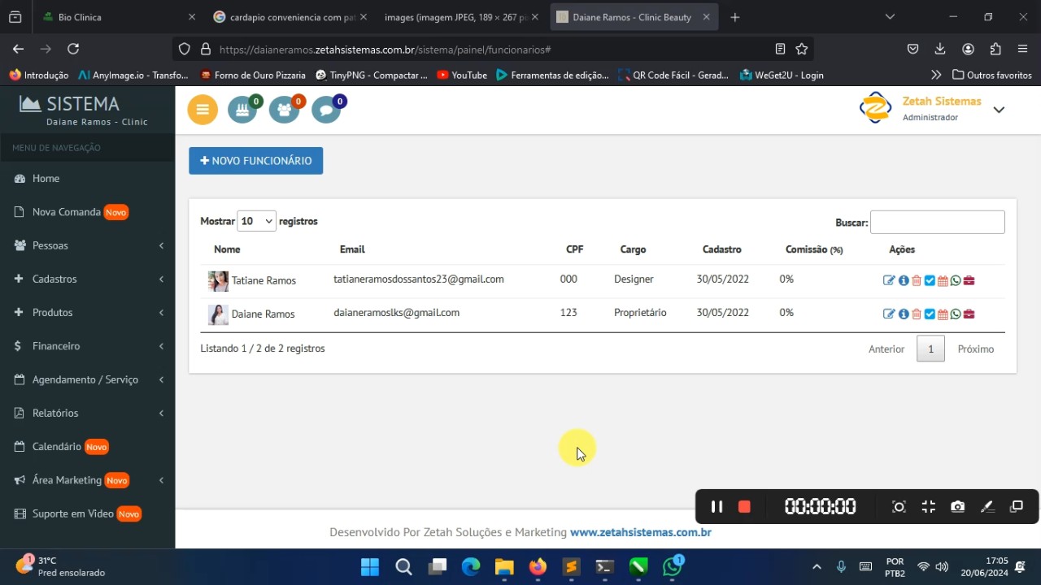This screenshot has width=1041, height=585.
Task: Expand the Cadastros sidebar menu
Action: coord(88,279)
